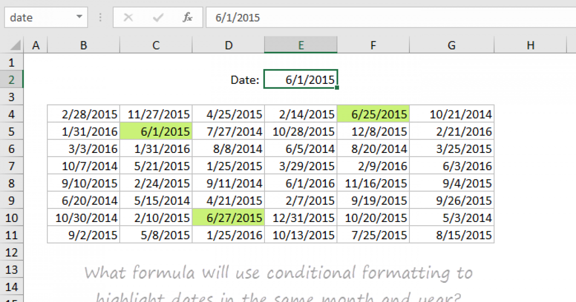Select the cell showing 8/15/2015
576x302 pixels.
pyautogui.click(x=451, y=234)
